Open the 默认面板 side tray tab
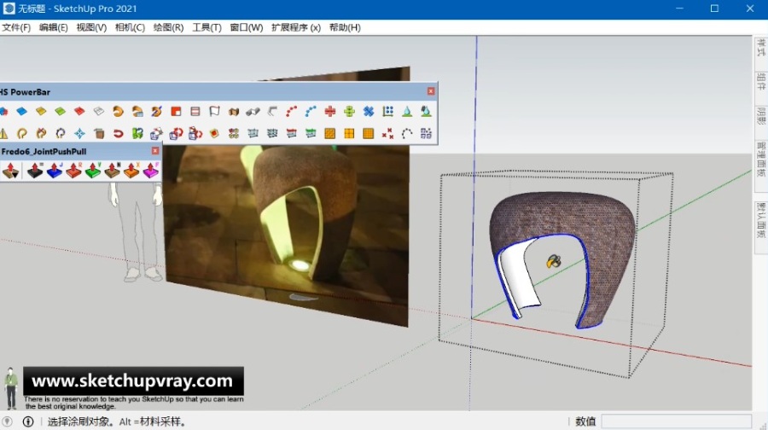 [x=760, y=220]
